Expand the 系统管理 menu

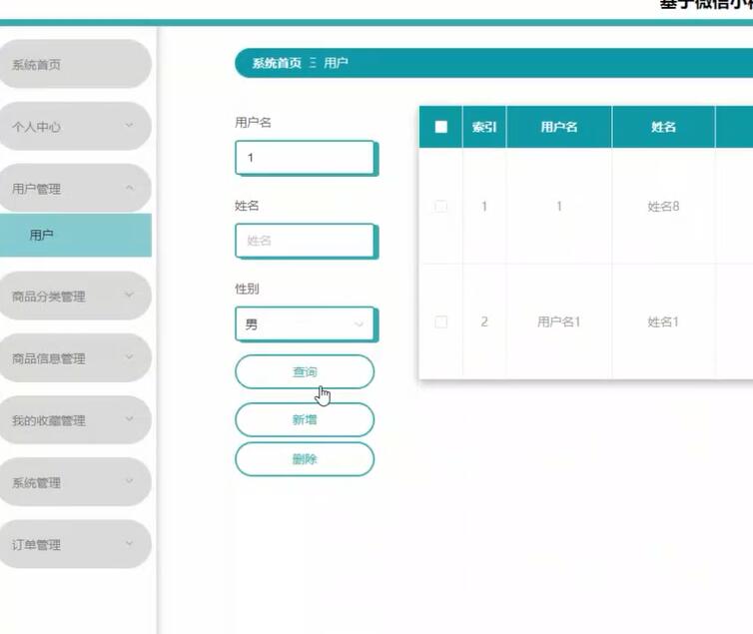74,482
